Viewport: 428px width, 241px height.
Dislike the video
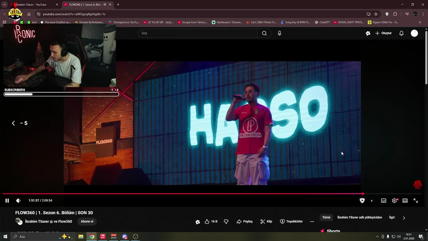[x=226, y=222]
